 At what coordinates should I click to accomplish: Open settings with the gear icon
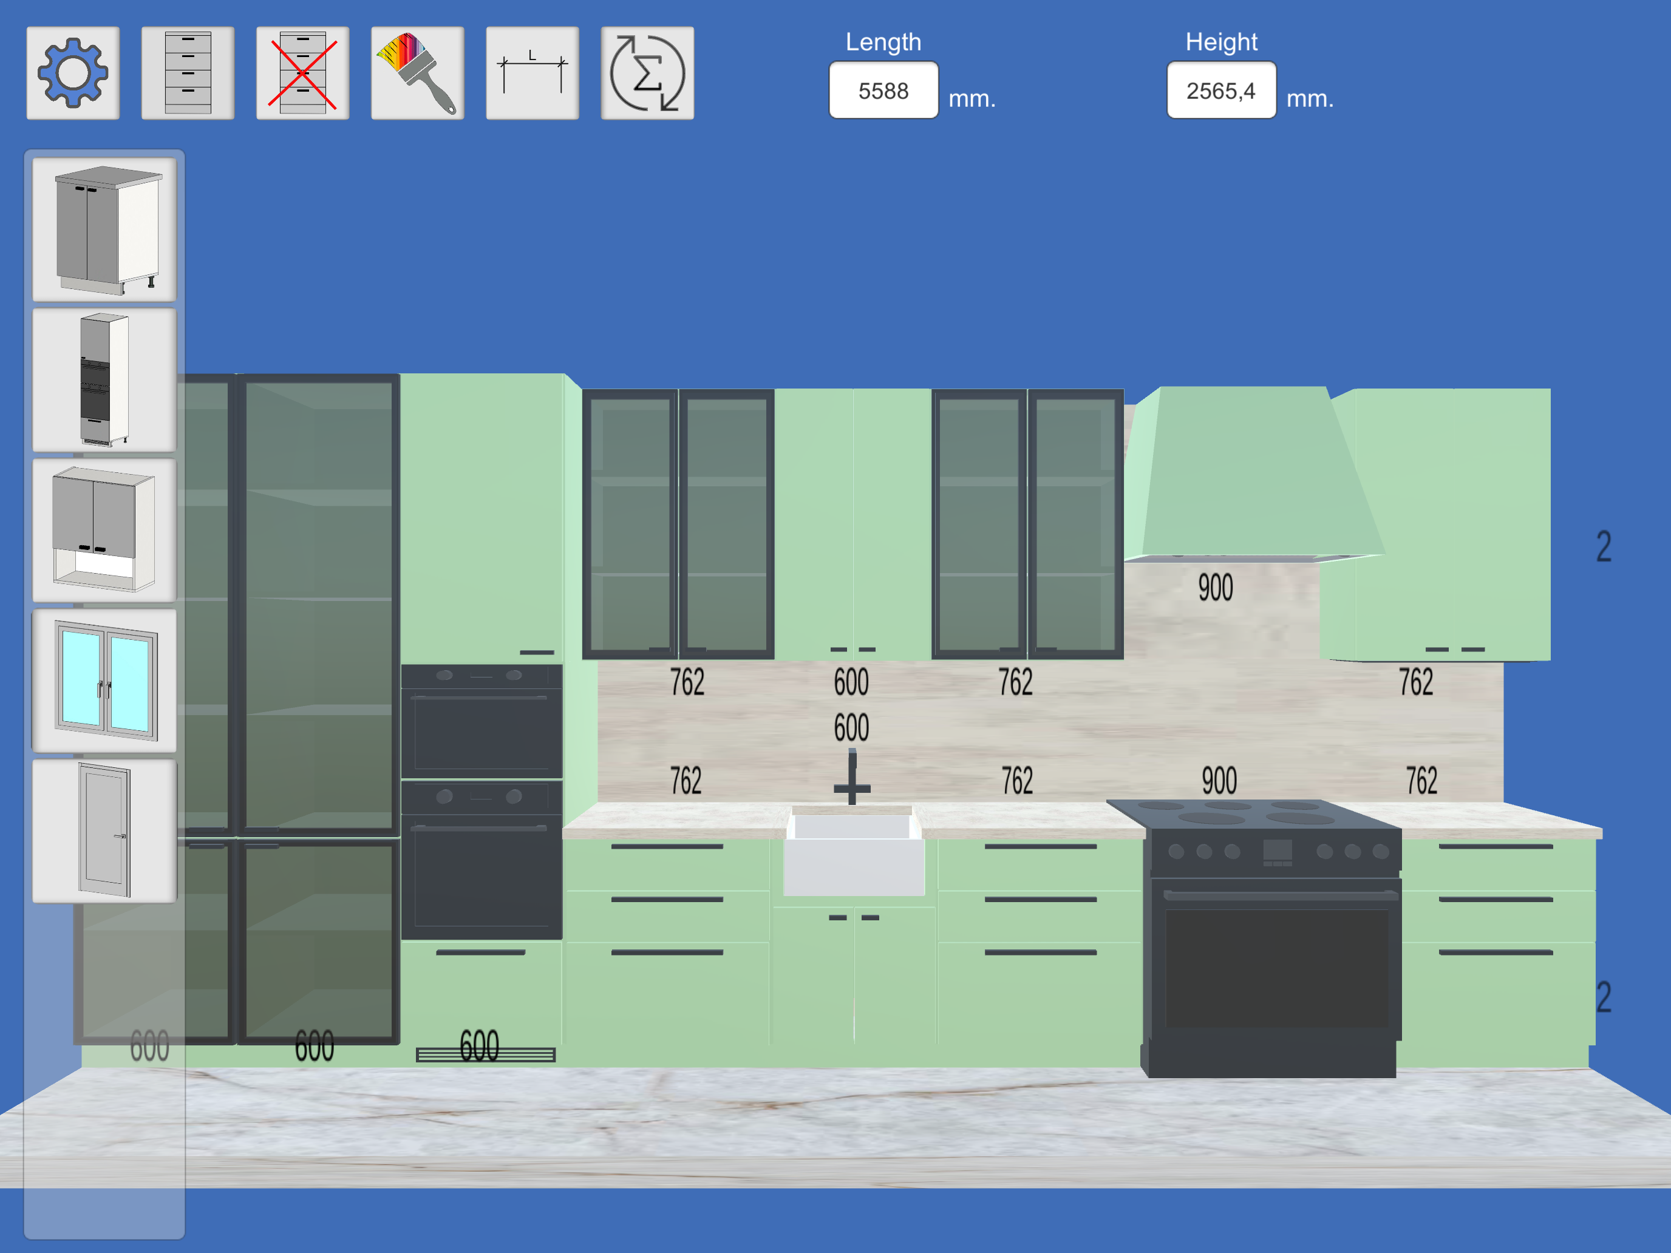pyautogui.click(x=72, y=73)
